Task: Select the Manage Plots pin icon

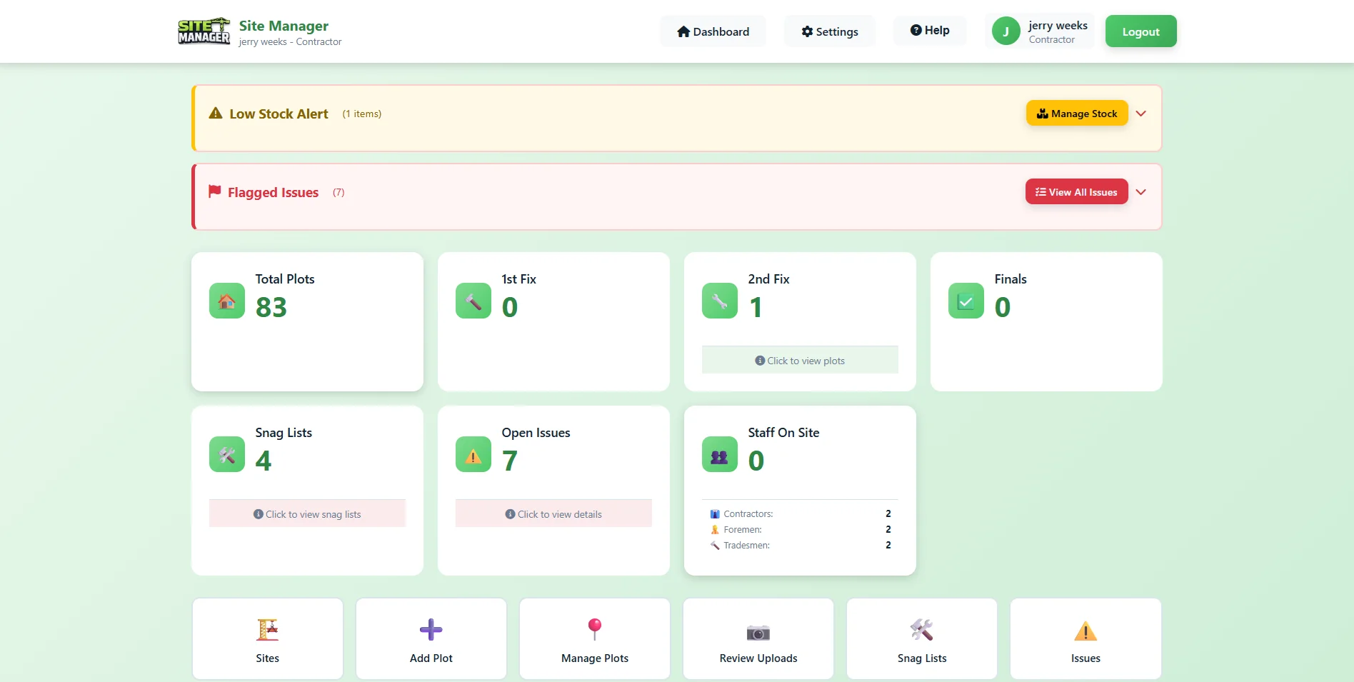Action: [x=594, y=629]
